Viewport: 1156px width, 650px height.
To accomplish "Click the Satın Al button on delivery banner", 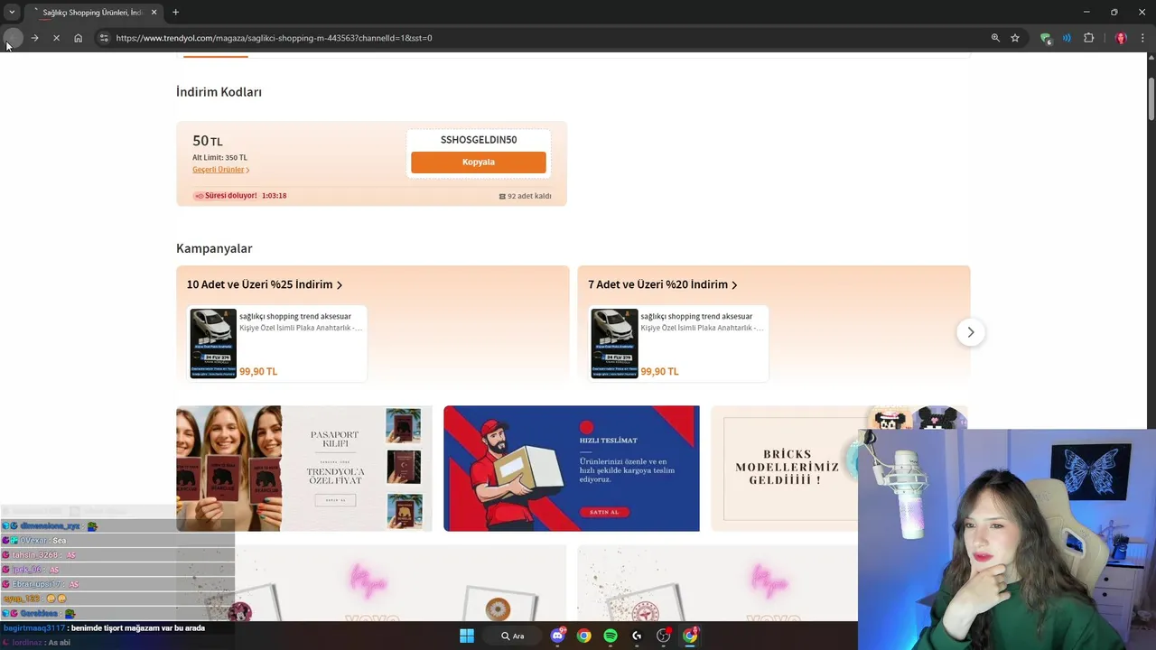I will tap(604, 512).
